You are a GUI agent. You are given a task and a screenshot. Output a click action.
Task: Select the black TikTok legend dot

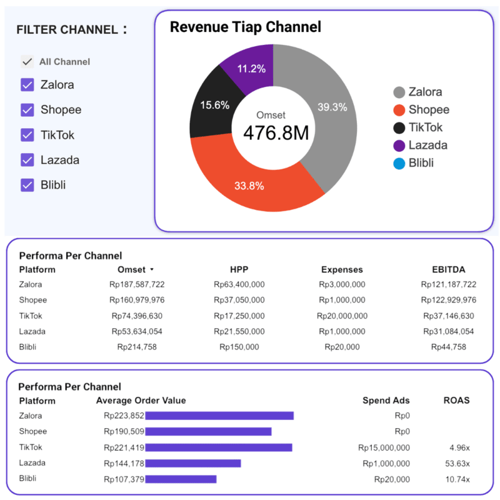399,128
